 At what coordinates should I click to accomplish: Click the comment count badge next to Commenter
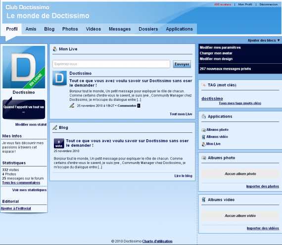point(139,106)
